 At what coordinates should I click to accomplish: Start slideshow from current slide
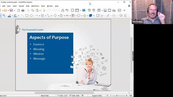click(x=94, y=10)
